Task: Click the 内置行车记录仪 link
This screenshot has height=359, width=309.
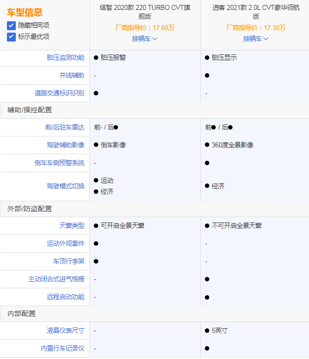Action: click(63, 349)
